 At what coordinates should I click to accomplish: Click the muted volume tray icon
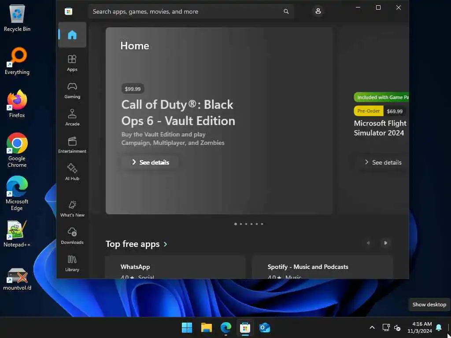click(397, 327)
